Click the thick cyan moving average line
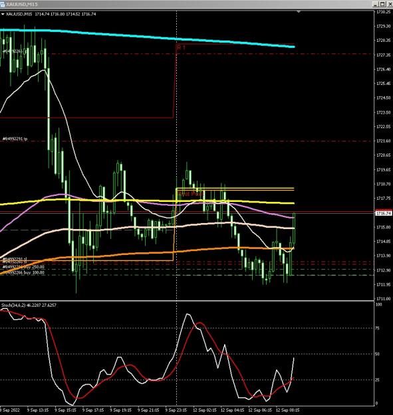This screenshot has width=393, height=415. pos(159,38)
